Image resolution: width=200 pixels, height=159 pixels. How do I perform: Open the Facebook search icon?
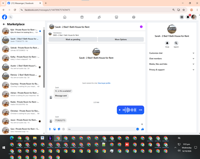[10, 17]
